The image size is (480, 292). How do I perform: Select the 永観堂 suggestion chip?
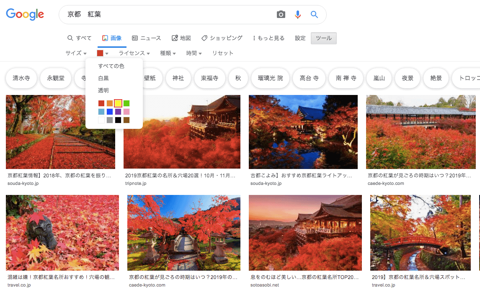point(56,78)
